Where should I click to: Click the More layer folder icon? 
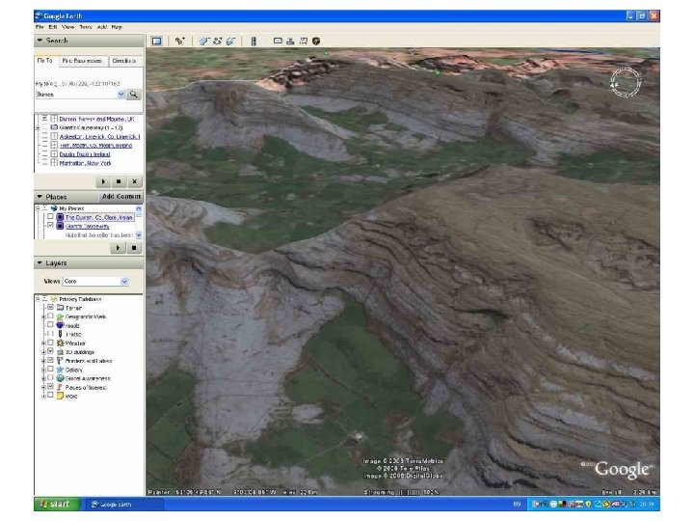pyautogui.click(x=61, y=397)
